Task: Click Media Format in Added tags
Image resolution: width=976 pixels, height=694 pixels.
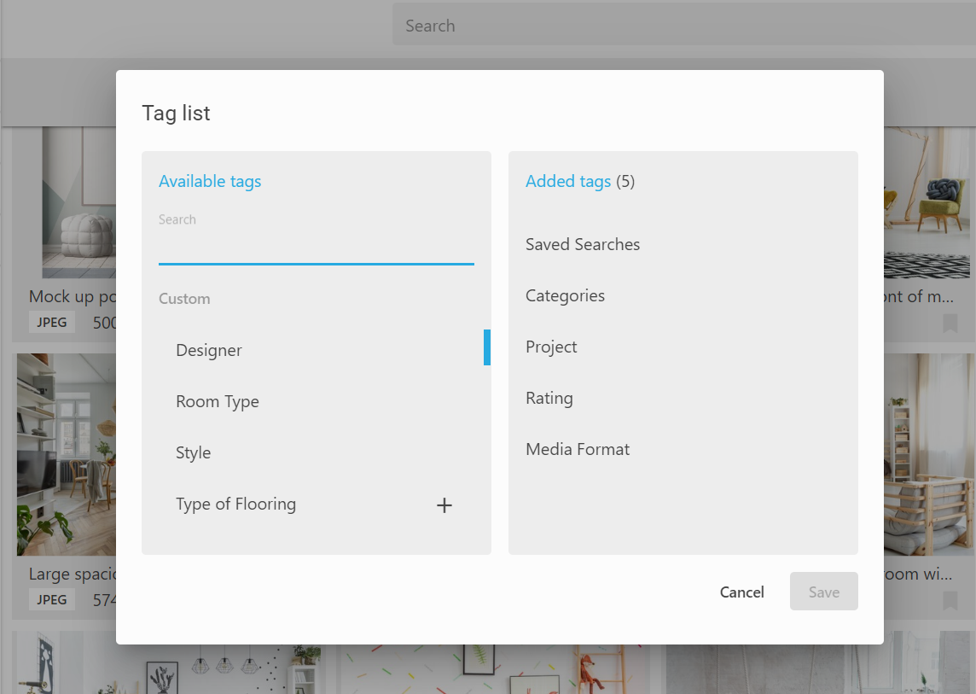Action: [578, 449]
